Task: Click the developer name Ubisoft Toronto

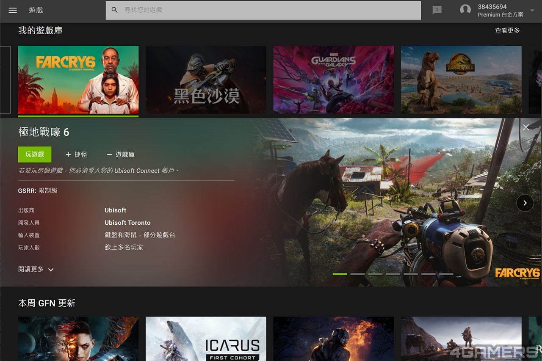Action: [x=127, y=223]
